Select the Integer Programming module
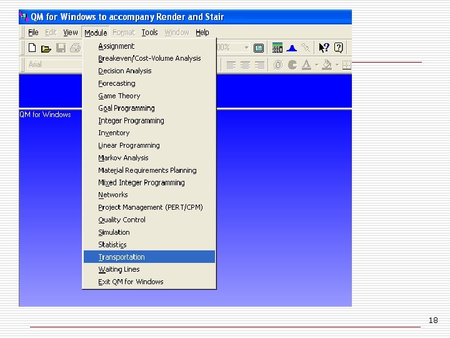Image resolution: width=450 pixels, height=338 pixels. (149, 121)
